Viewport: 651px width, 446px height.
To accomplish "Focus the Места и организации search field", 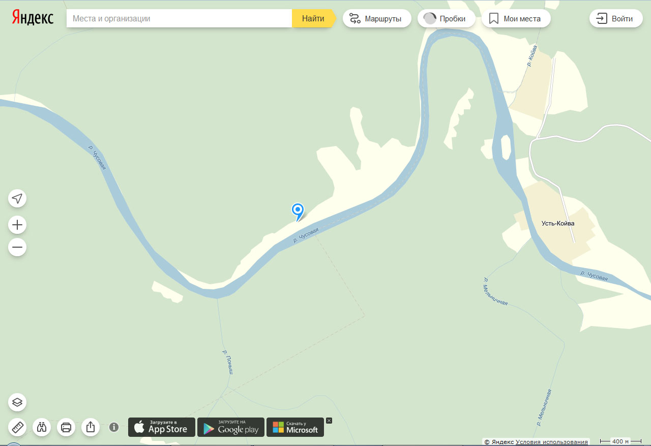I will 179,18.
